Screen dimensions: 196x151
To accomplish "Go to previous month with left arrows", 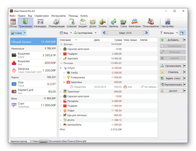I will coord(104,33).
